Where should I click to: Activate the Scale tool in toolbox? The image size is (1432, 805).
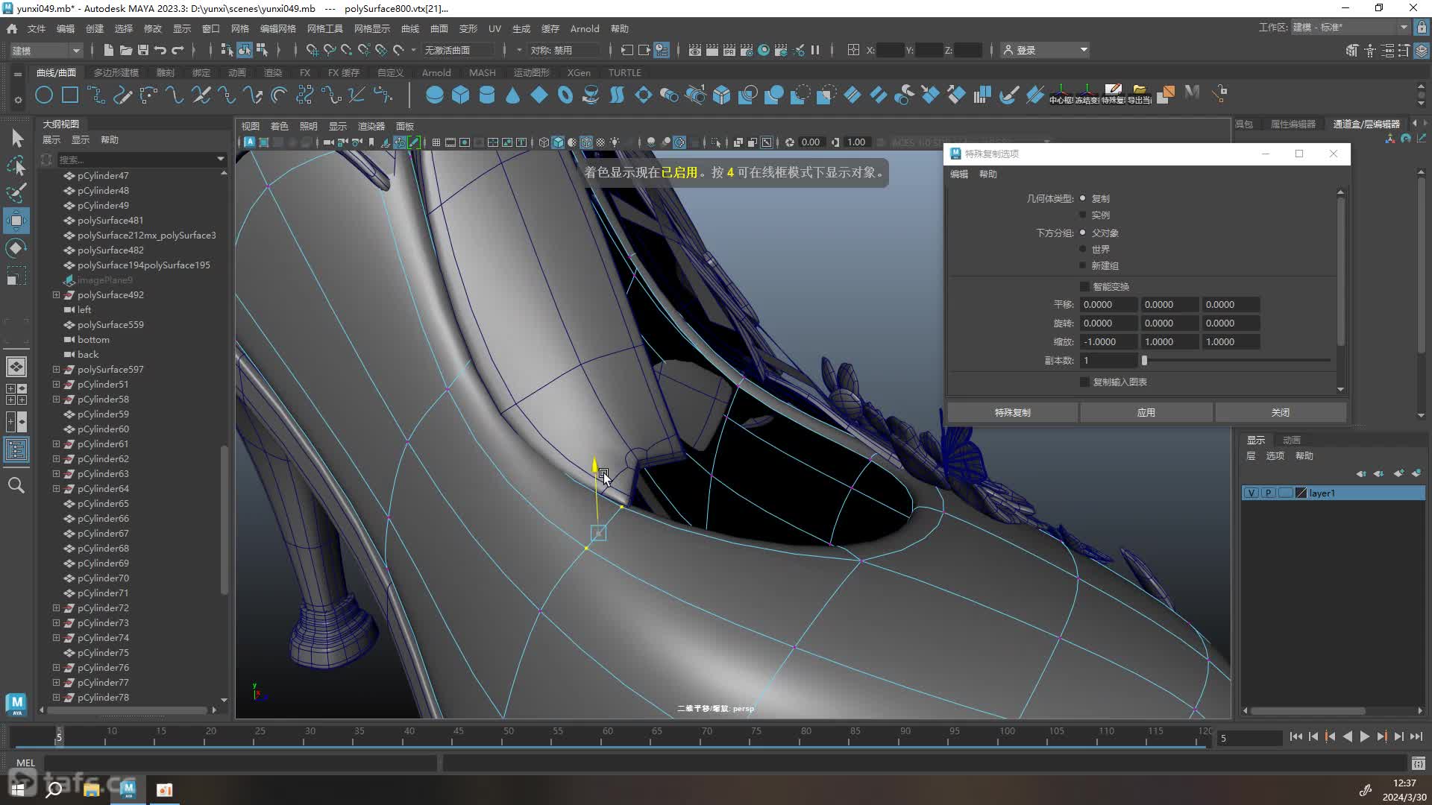tap(16, 276)
